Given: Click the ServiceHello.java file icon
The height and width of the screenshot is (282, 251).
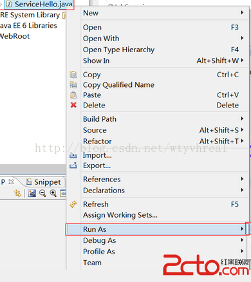Looking at the screenshot, I should point(9,4).
